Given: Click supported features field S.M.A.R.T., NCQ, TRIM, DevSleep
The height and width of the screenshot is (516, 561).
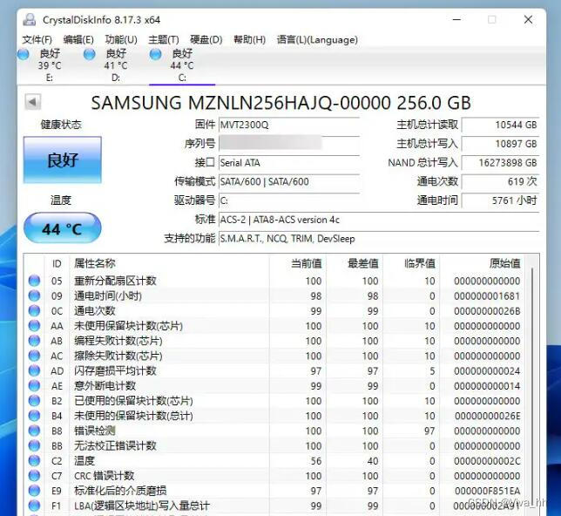Looking at the screenshot, I should coord(379,239).
